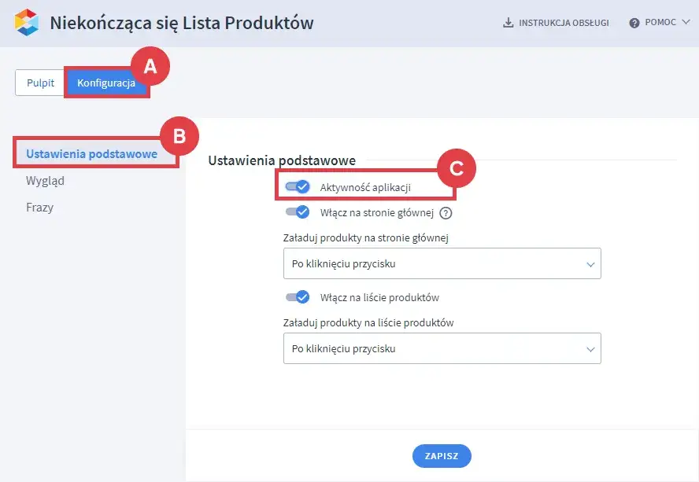The image size is (699, 482).
Task: Toggle the Aktywność aplikacji switch
Action: pos(298,187)
